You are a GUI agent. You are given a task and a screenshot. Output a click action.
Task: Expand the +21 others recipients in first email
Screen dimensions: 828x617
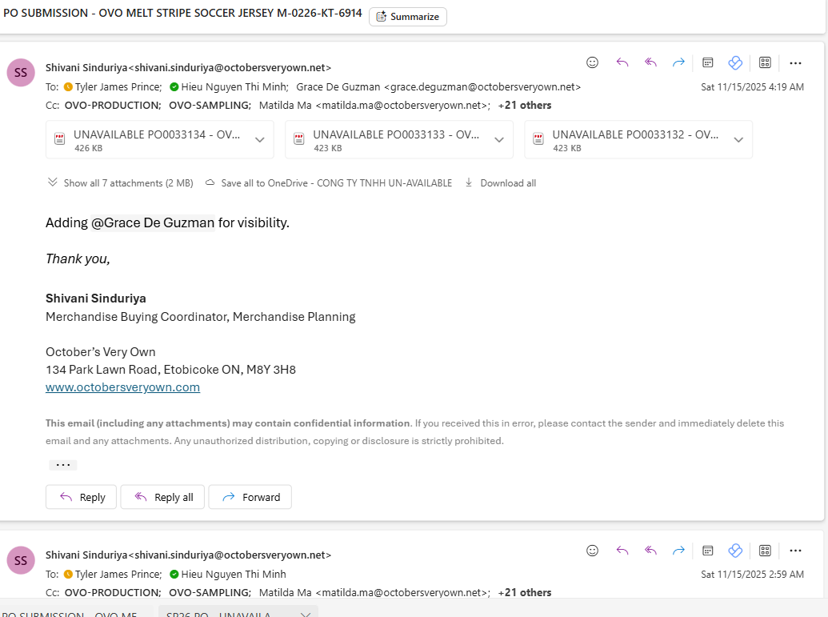coord(525,105)
